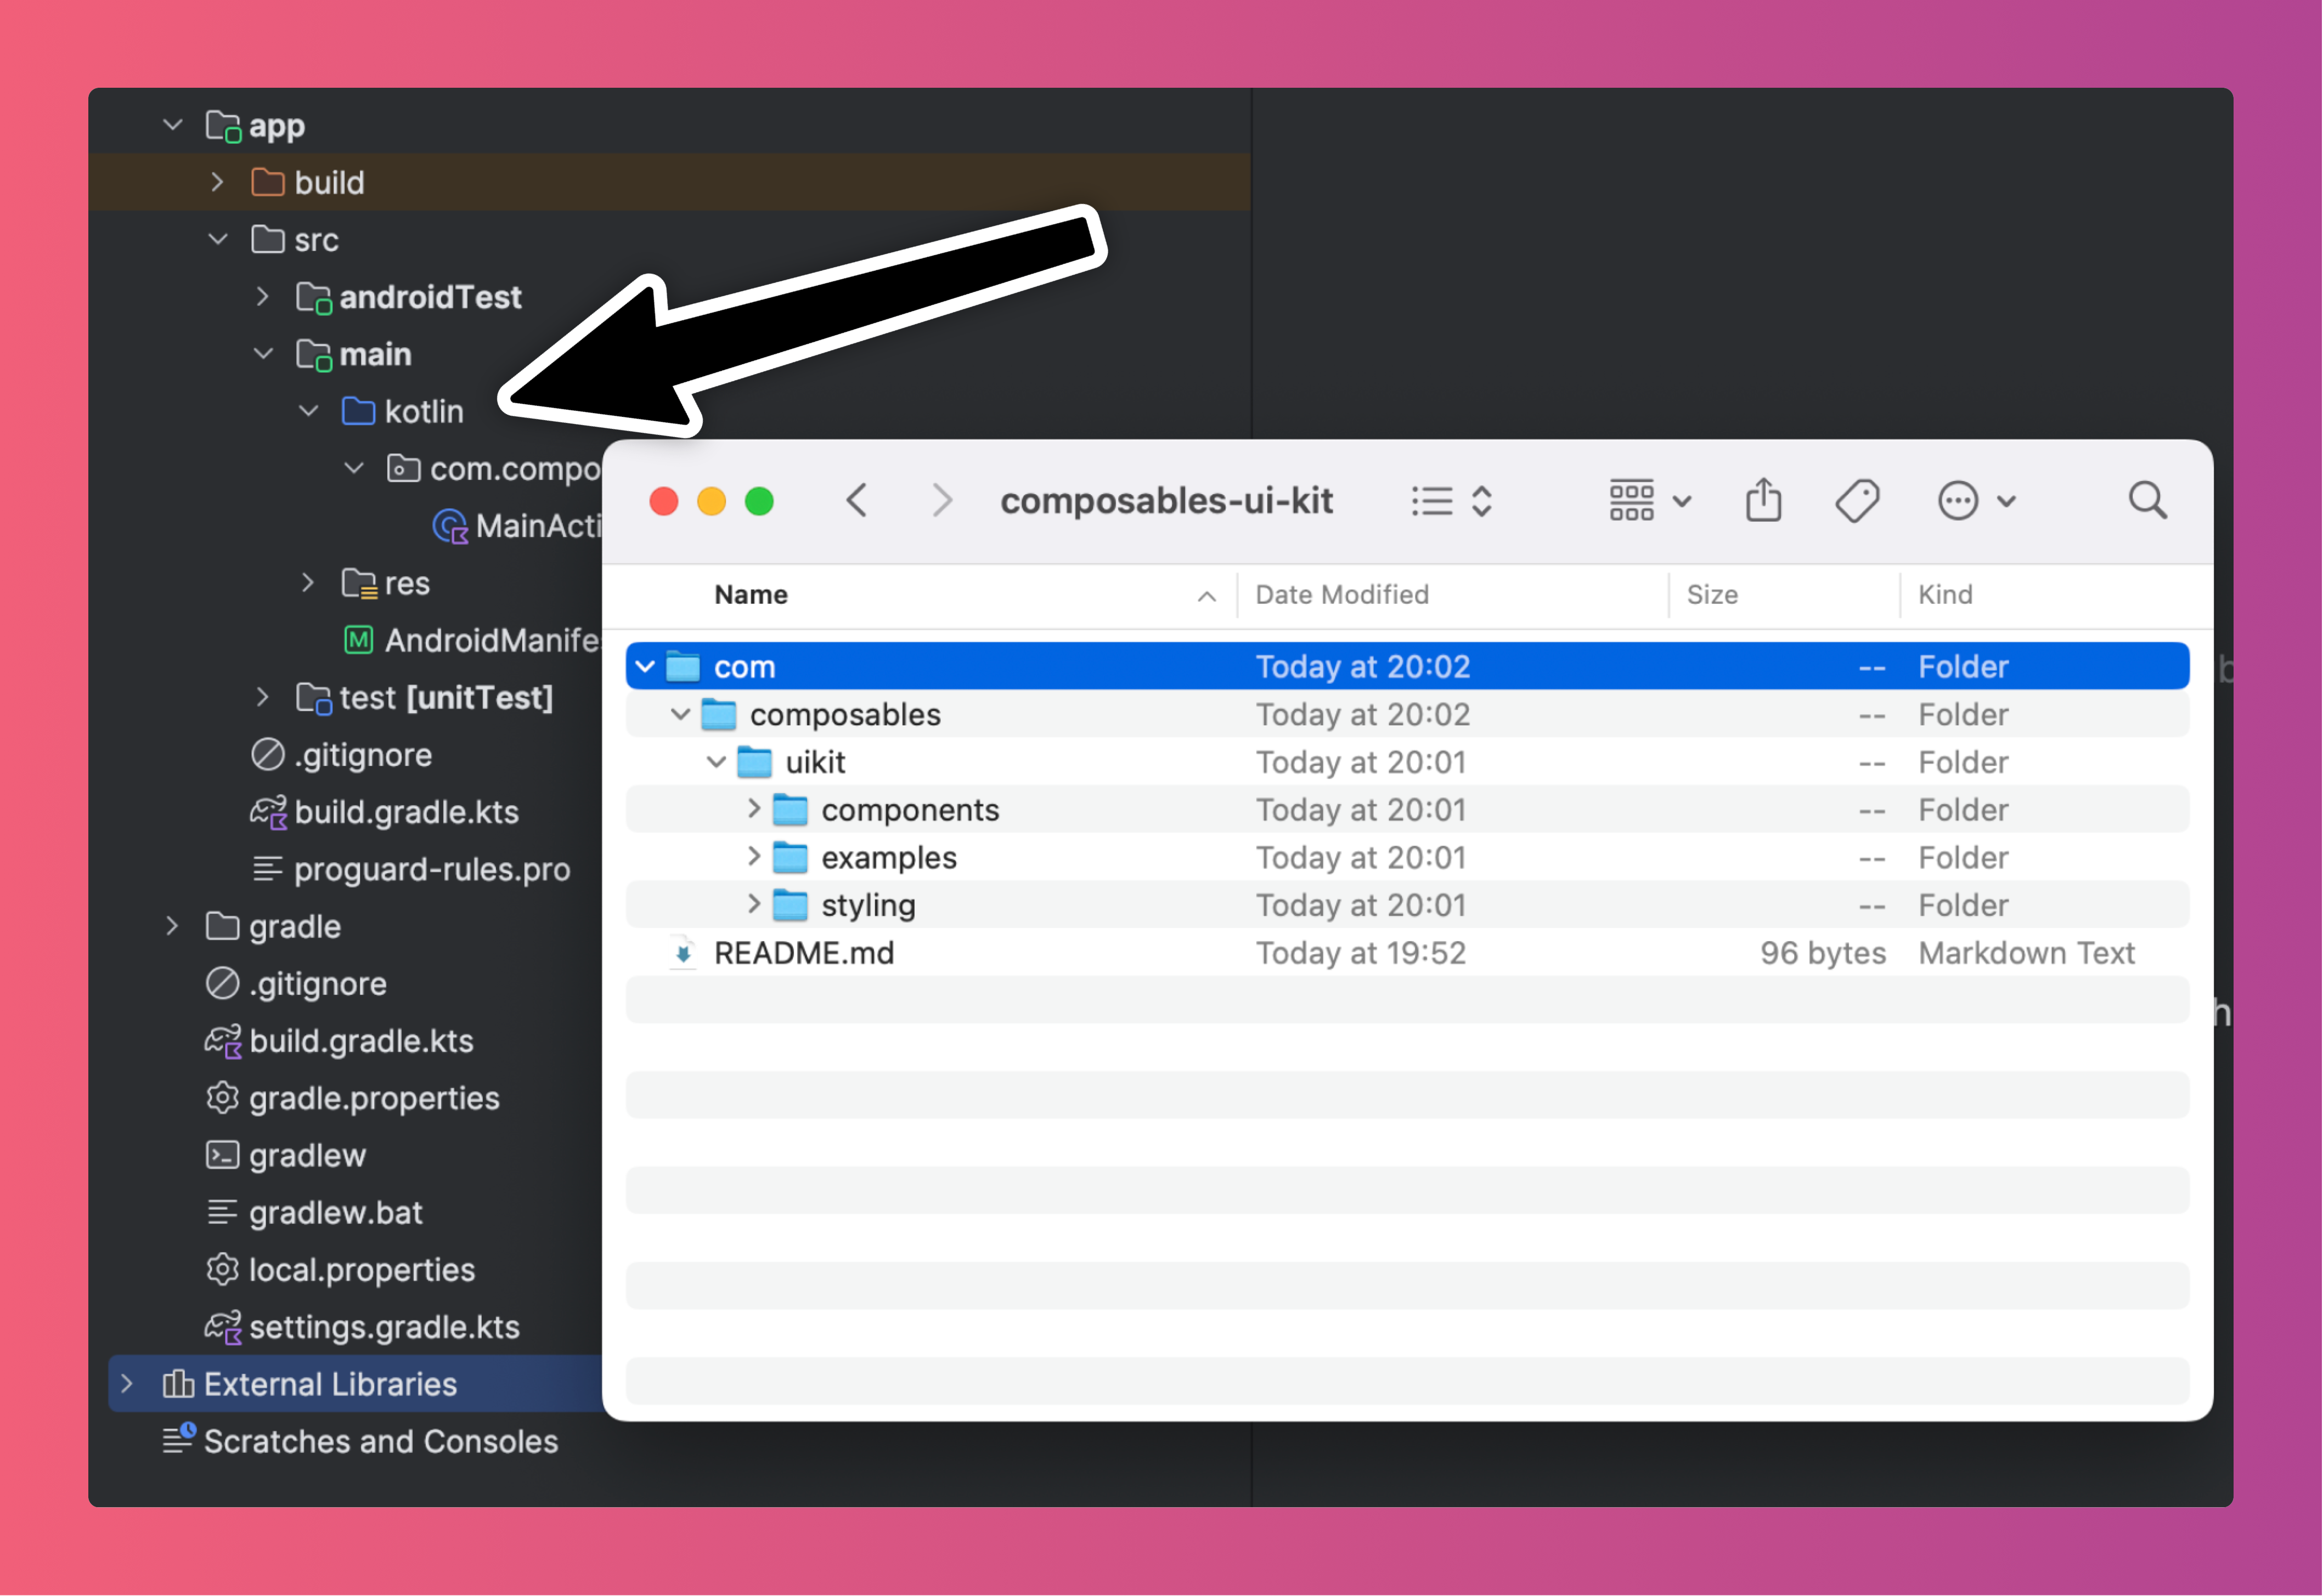Viewport: 2323px width, 1596px height.
Task: Open the Finder more actions ellipsis menu
Action: click(x=1975, y=500)
